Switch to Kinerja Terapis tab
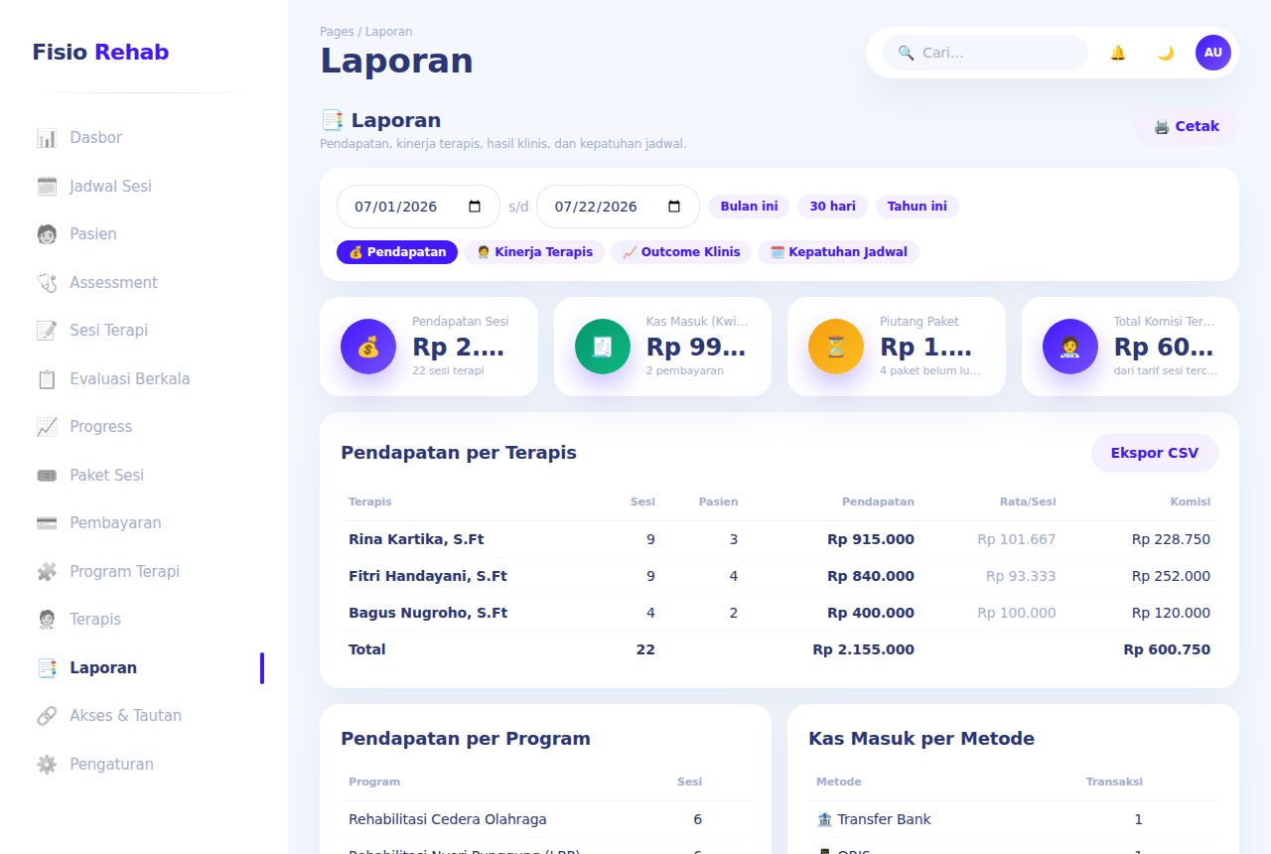 (x=534, y=252)
